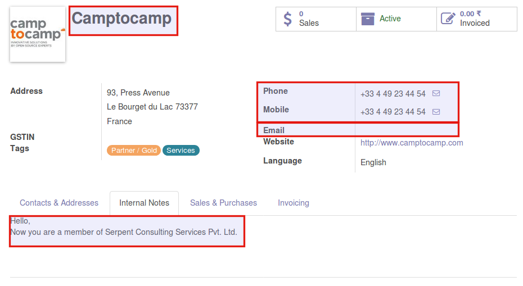The image size is (523, 286).
Task: Open the Camptocamp company logo image
Action: coord(38,34)
